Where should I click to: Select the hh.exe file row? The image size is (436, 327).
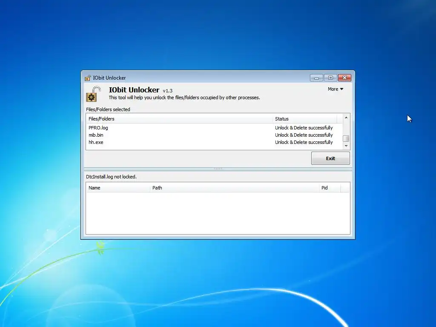click(214, 142)
